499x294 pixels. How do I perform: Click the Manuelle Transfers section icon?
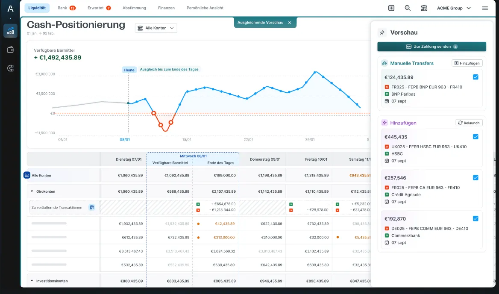[x=385, y=63]
